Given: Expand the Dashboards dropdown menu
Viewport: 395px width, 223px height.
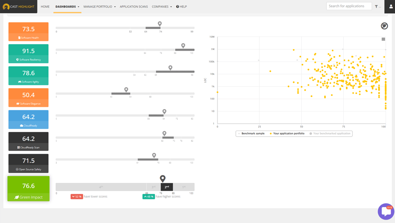Looking at the screenshot, I should coord(67,6).
